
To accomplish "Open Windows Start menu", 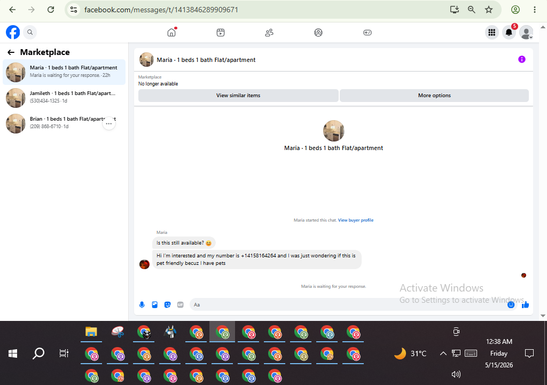I will (13, 353).
